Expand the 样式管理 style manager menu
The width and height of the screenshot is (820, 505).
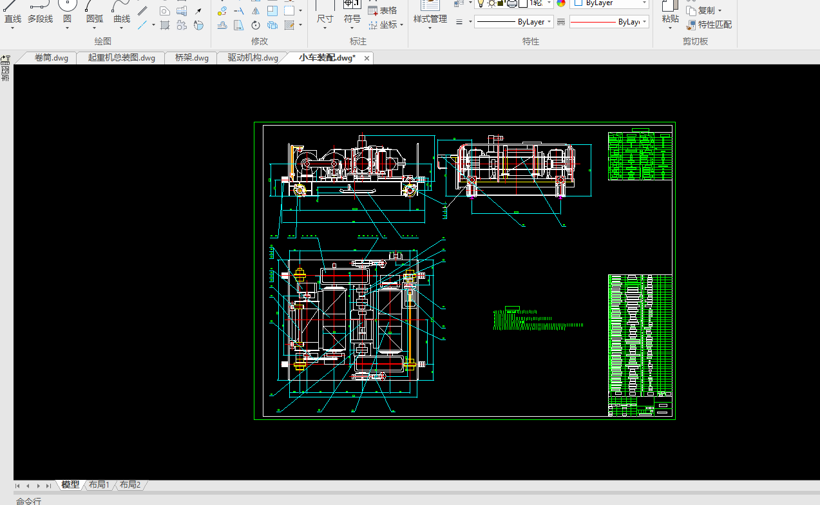pyautogui.click(x=430, y=28)
